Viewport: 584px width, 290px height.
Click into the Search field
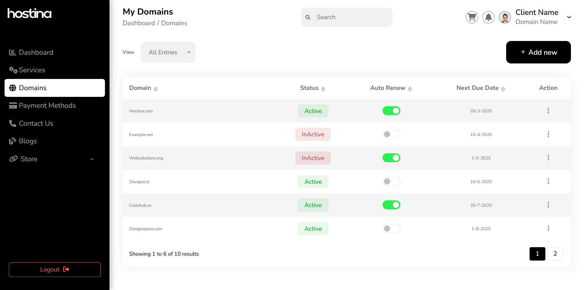[x=350, y=17]
